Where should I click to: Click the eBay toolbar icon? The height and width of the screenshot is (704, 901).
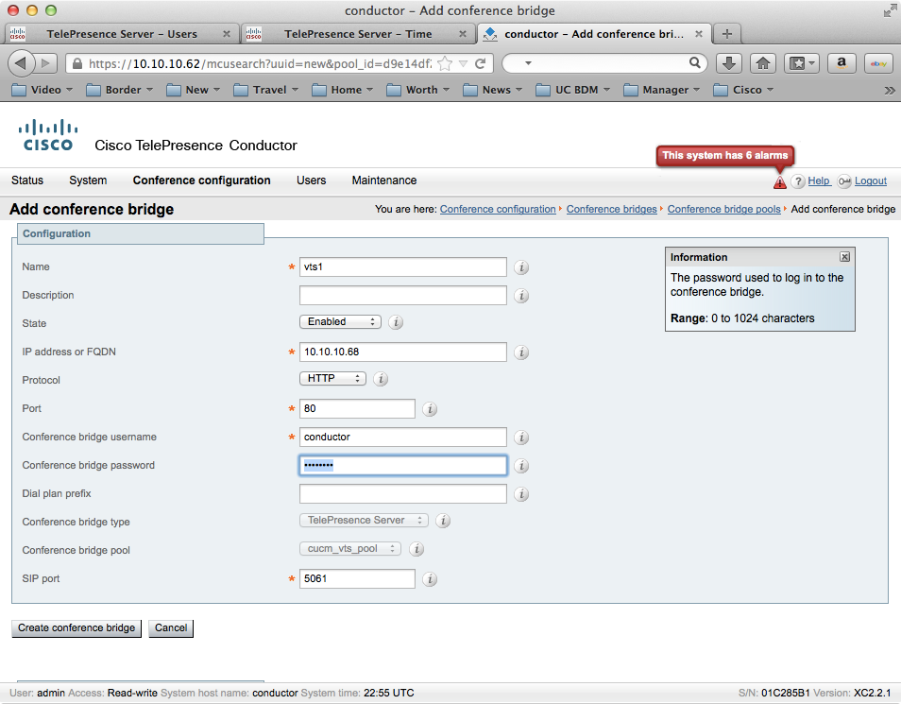[878, 63]
